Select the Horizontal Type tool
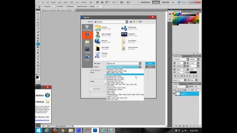237x133 pixels. point(38,59)
